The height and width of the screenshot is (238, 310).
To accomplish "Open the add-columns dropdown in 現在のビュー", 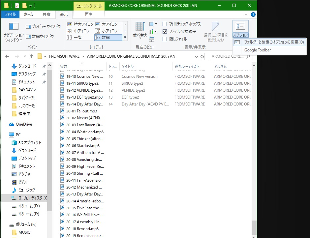I will point(153,31).
